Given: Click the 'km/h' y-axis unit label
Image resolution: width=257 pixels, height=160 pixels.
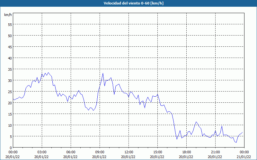Looking at the screenshot, I should (8, 15).
